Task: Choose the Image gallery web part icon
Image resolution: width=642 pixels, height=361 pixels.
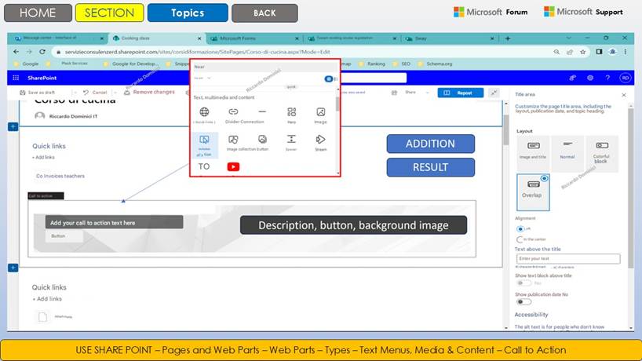Action: [x=233, y=140]
